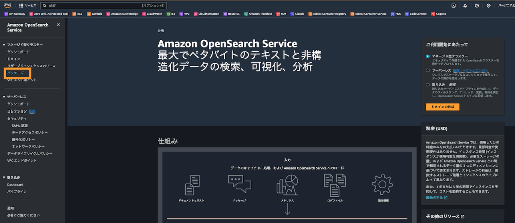Open the AWS Well-Architected Tool shortcut

[49, 14]
